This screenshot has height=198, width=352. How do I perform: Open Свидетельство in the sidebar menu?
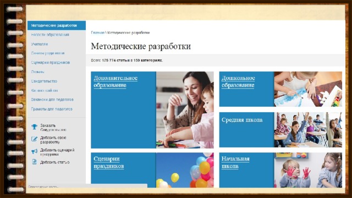[x=44, y=81]
